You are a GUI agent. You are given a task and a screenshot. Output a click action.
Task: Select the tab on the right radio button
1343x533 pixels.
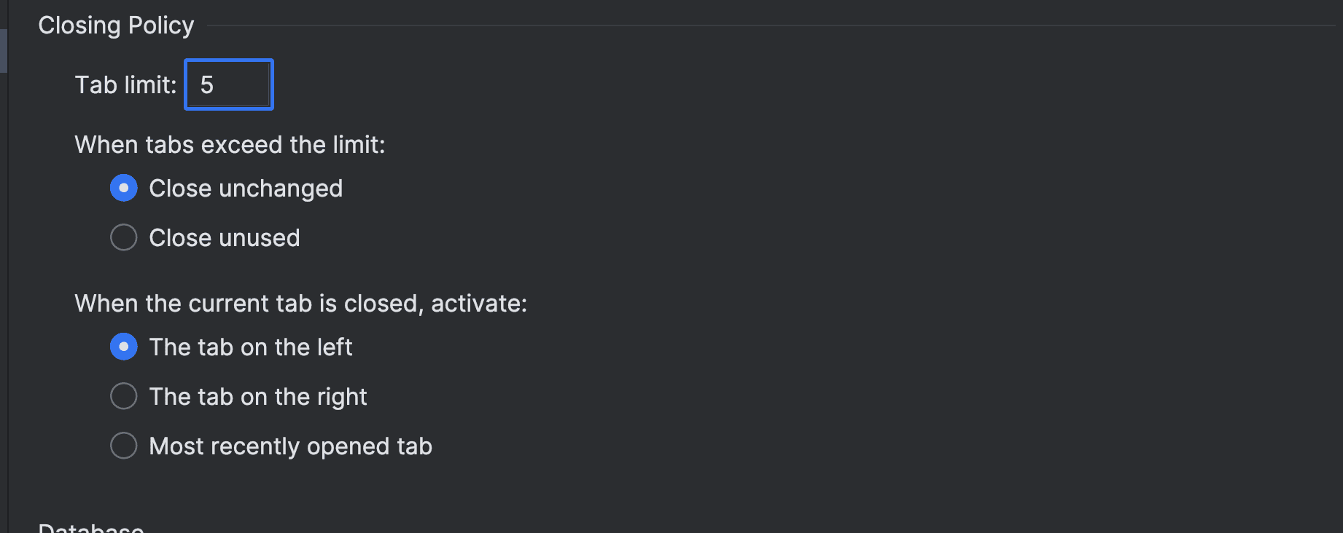[x=124, y=396]
